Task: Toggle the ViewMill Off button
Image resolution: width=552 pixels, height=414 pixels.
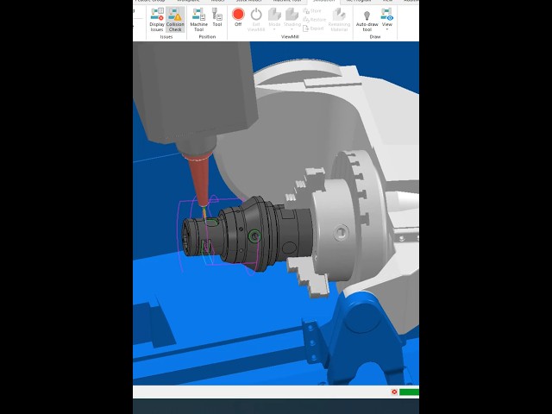Action: (238, 17)
